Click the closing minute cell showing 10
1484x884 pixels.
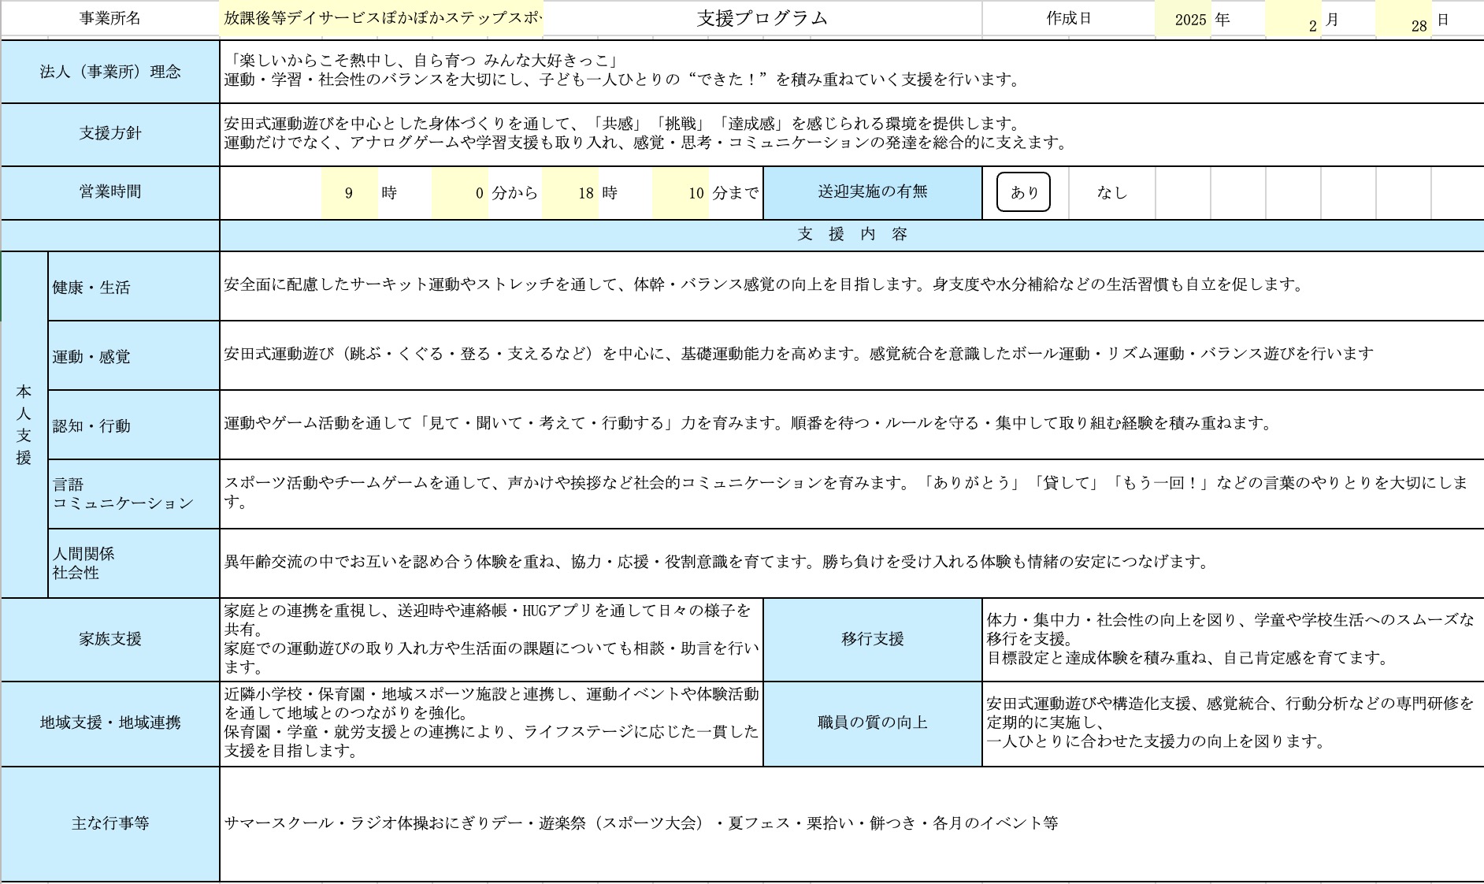(x=680, y=193)
